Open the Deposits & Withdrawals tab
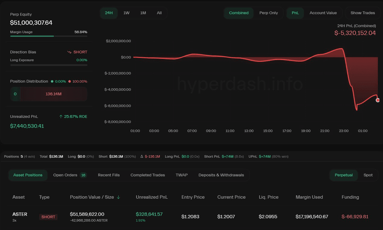Screen dimensions: 383x230 pyautogui.click(x=221, y=175)
